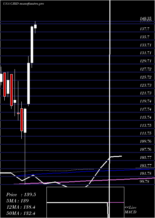Choose the 109.76 price label
This screenshot has height=218, width=155.
[x=146, y=141]
